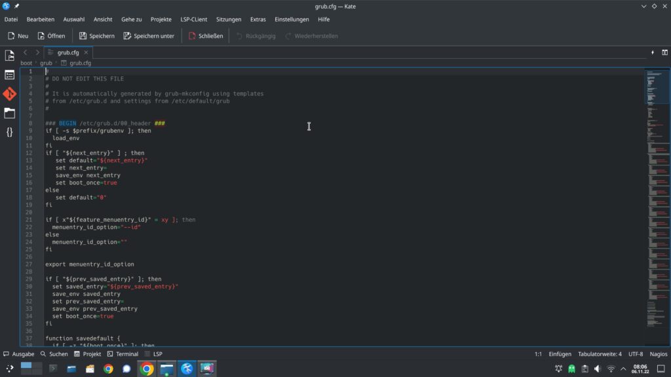Open the clipboard tray icon
This screenshot has width=671, height=377.
tap(585, 368)
